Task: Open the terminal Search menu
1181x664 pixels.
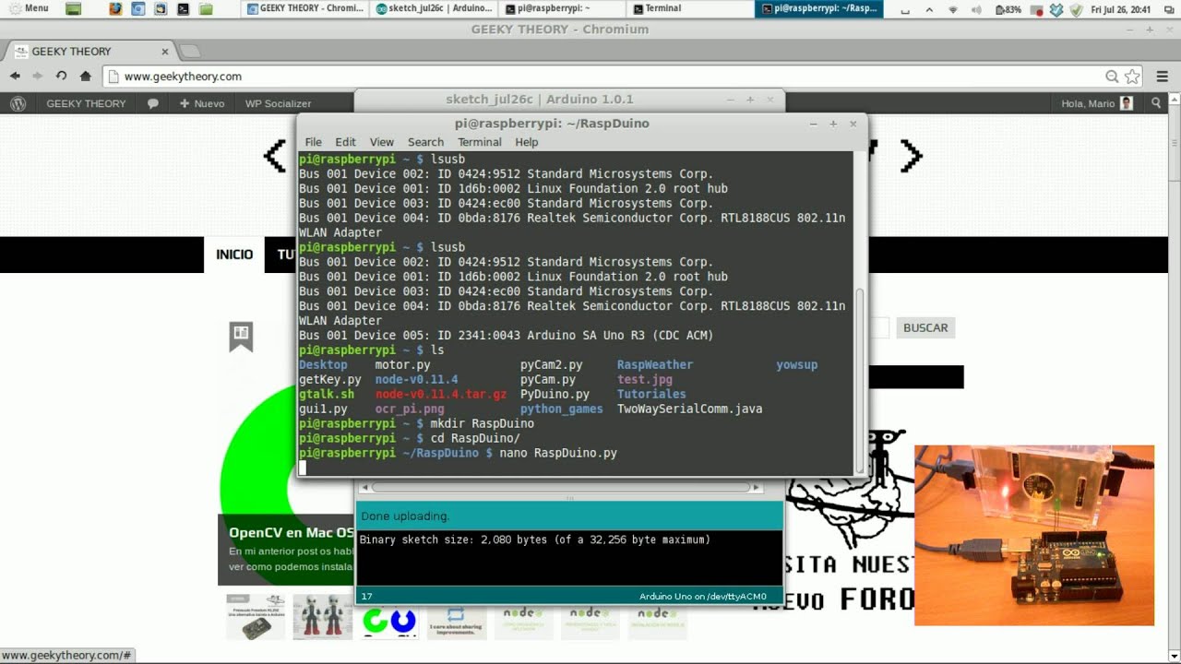Action: point(425,142)
